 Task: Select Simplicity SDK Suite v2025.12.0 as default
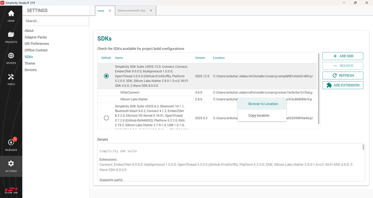(x=106, y=76)
